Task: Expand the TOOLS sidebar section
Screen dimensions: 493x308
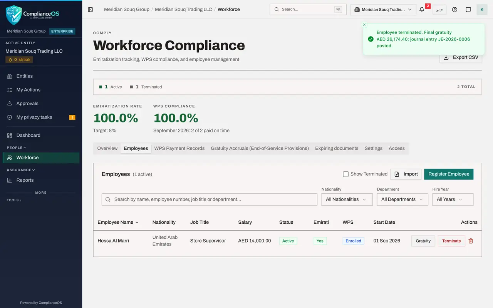Action: [x=14, y=200]
